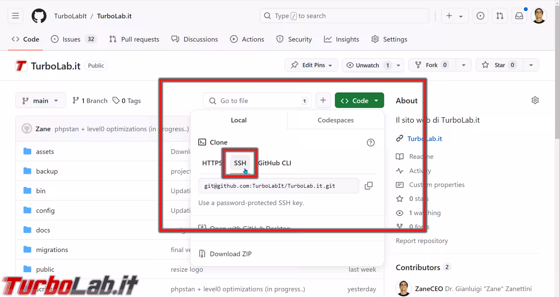
Task: Open the repository Settings tab
Action: 389,39
